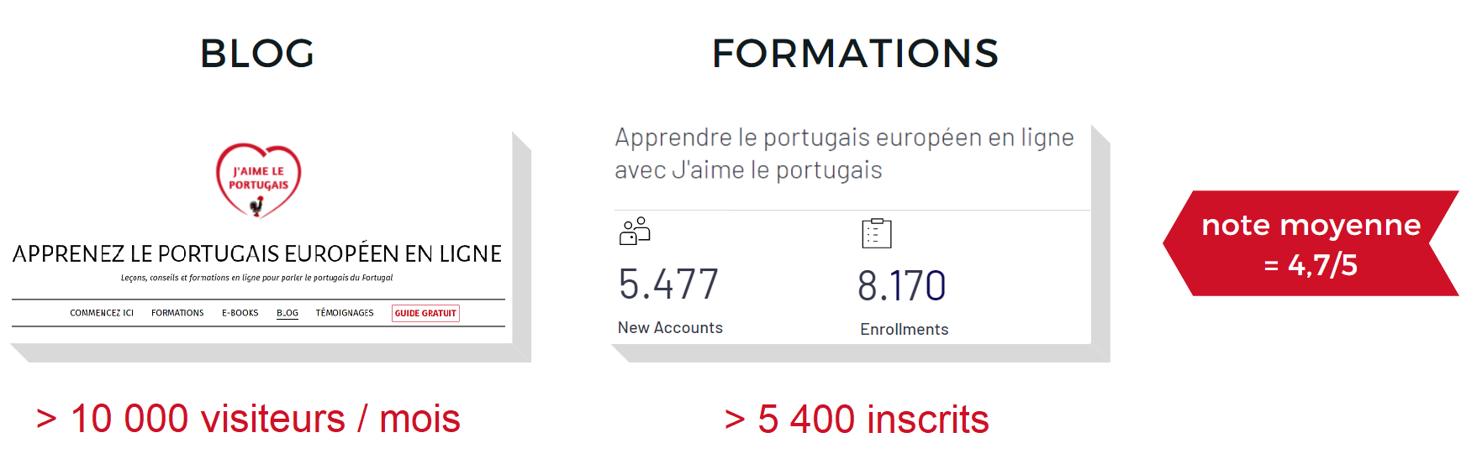
Task: Click the text > 5 400 inscrits
Action: point(857,420)
